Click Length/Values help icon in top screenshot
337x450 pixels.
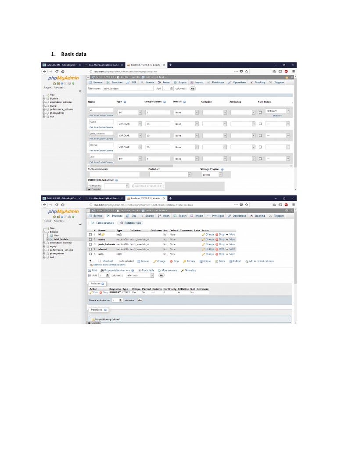165,102
